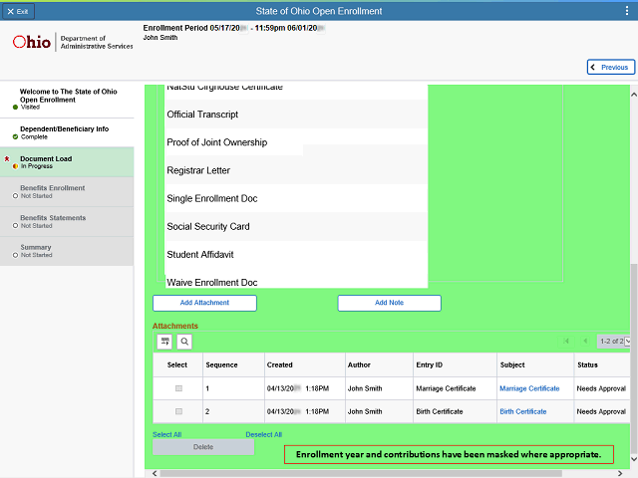Check the Marriage Certificate row checkbox
Screen dimensions: 638x478
pos(178,388)
